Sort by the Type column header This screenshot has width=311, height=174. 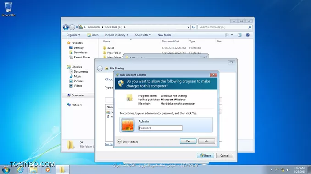(192, 41)
